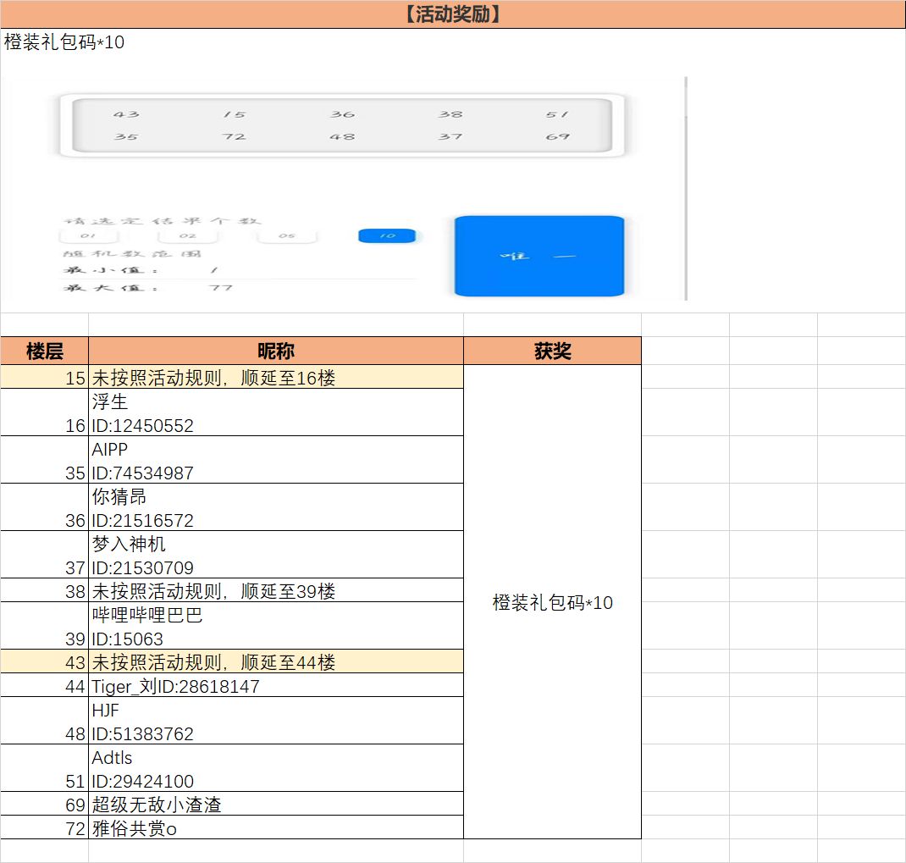The image size is (906, 863).
Task: Click number 38 in the random results panel
Action: point(450,114)
